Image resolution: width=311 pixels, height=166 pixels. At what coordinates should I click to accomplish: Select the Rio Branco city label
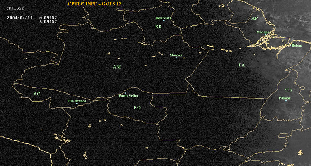click(x=78, y=101)
